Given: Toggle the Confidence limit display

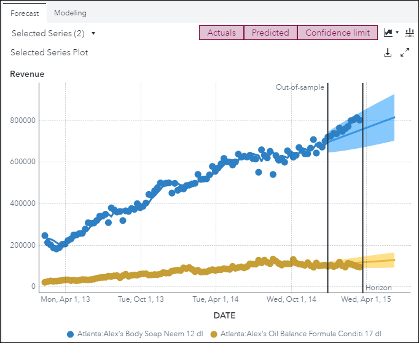Looking at the screenshot, I should pos(337,33).
